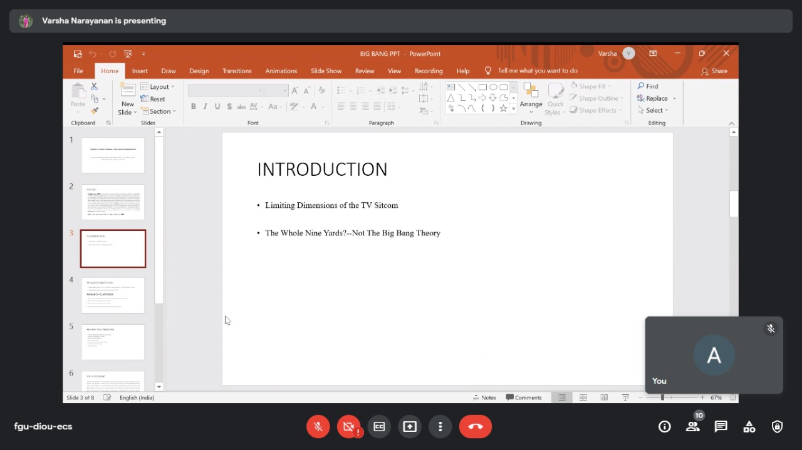Viewport: 802px width, 450px height.
Task: Toggle the Comments pane
Action: click(524, 397)
